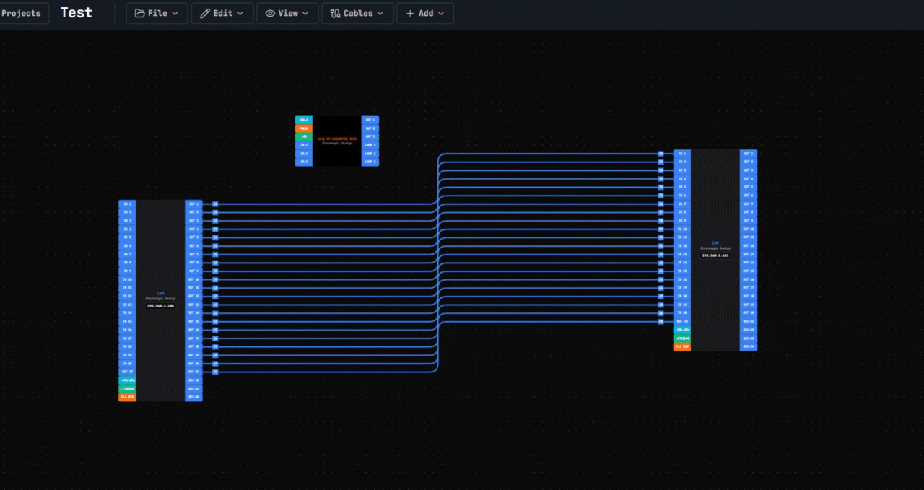924x490 pixels.
Task: Select bottom-most output port on left CAM device
Action: click(193, 397)
